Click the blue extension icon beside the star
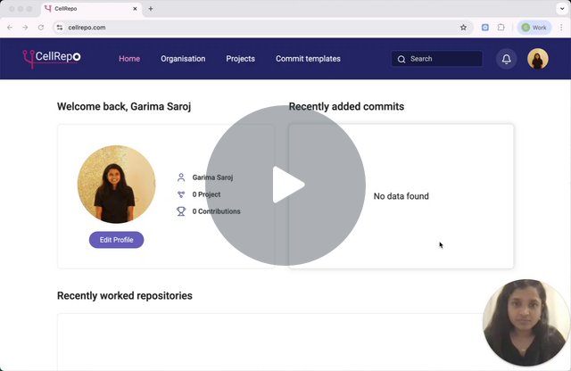 pos(485,28)
